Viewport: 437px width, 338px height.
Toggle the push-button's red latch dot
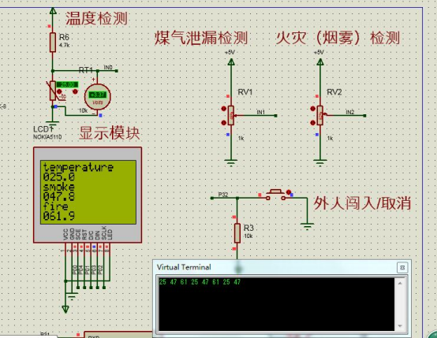289,192
